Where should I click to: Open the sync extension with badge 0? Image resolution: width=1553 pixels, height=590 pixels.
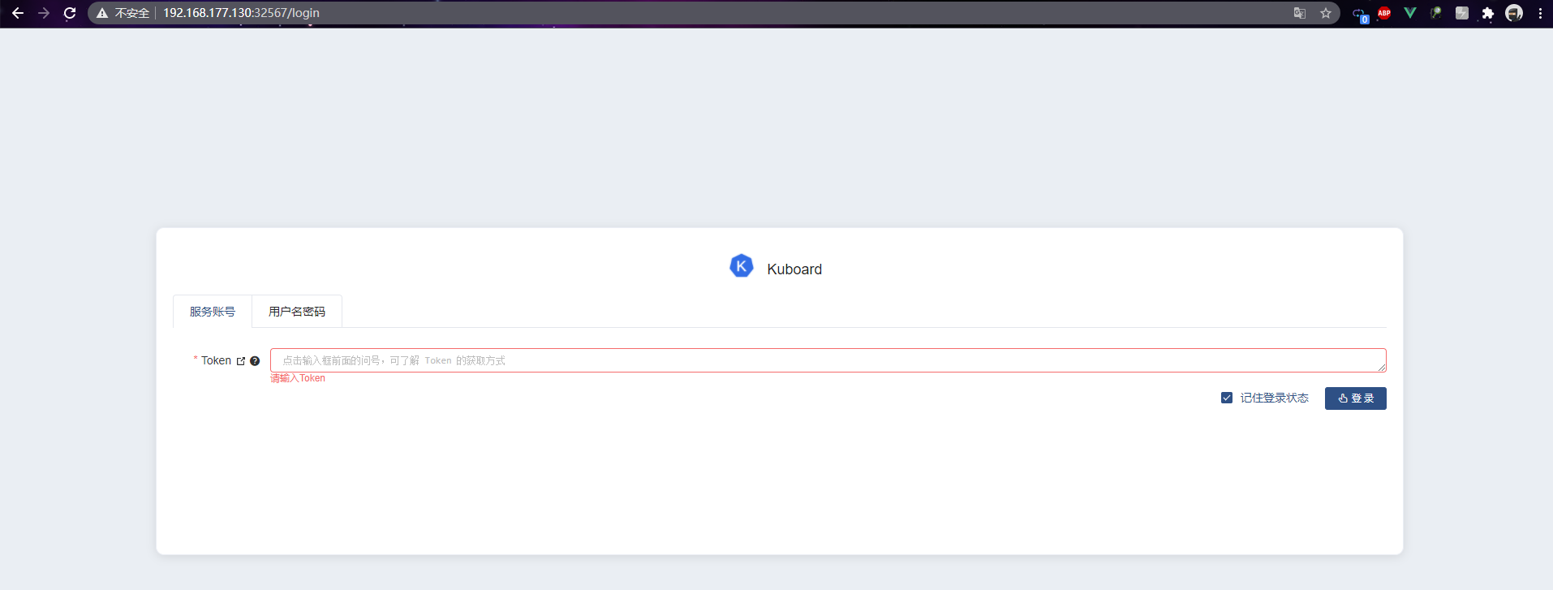(1359, 14)
